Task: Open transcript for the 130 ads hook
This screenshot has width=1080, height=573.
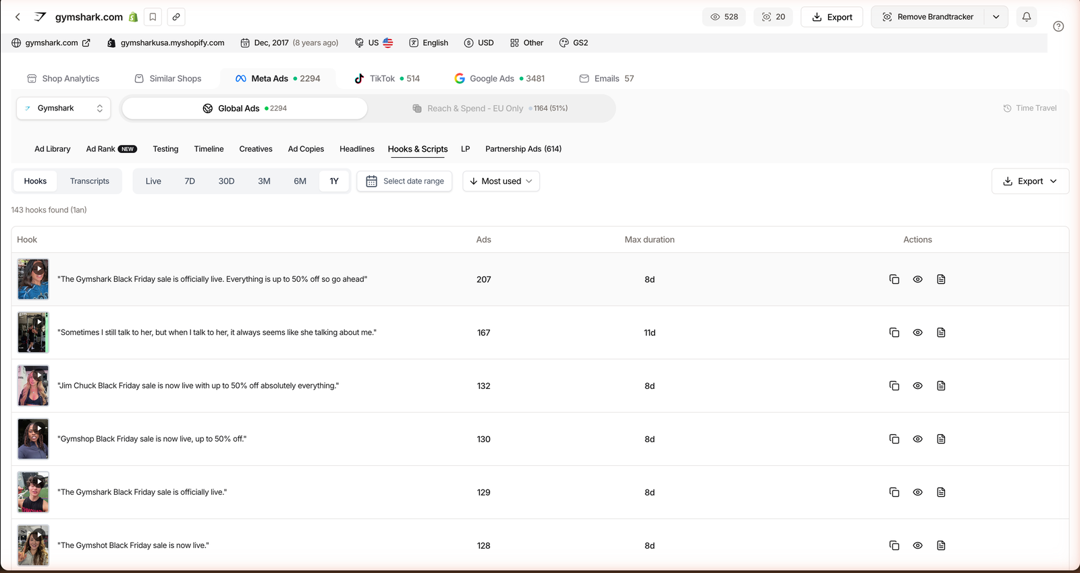Action: [x=941, y=439]
